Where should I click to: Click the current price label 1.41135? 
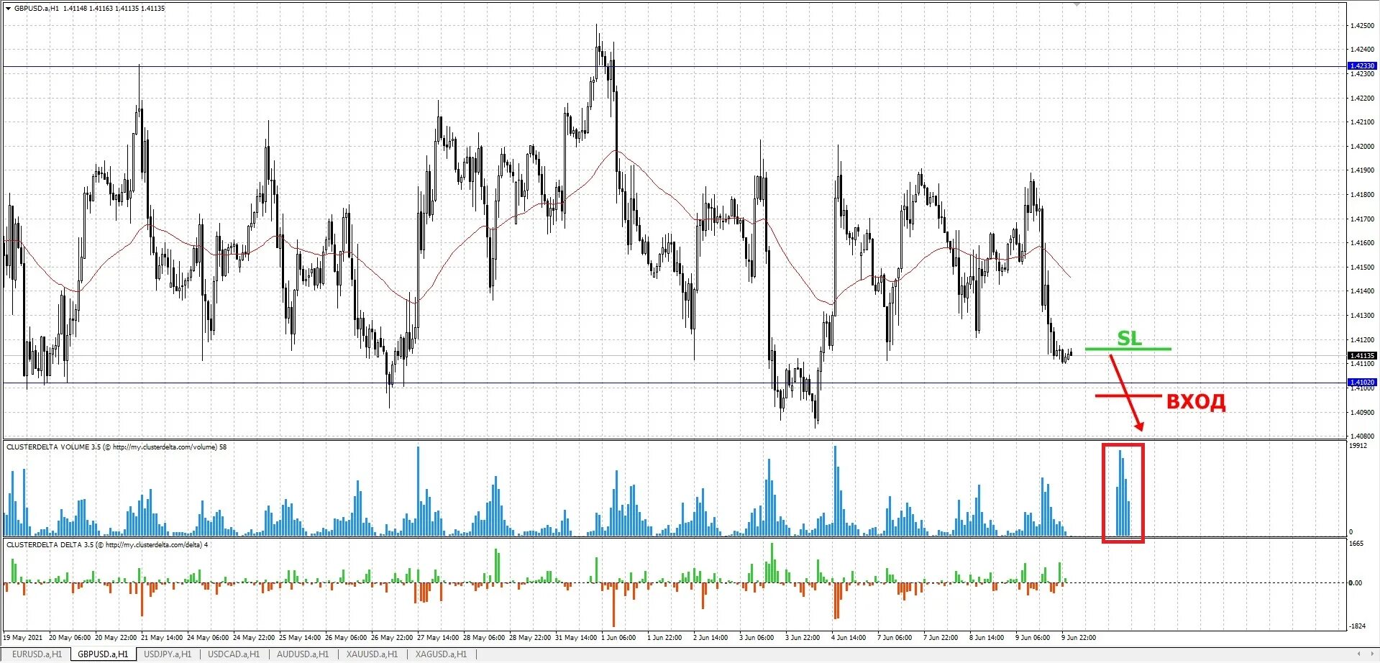click(1361, 356)
